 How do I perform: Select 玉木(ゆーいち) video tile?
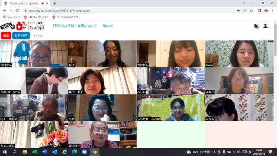point(34,81)
